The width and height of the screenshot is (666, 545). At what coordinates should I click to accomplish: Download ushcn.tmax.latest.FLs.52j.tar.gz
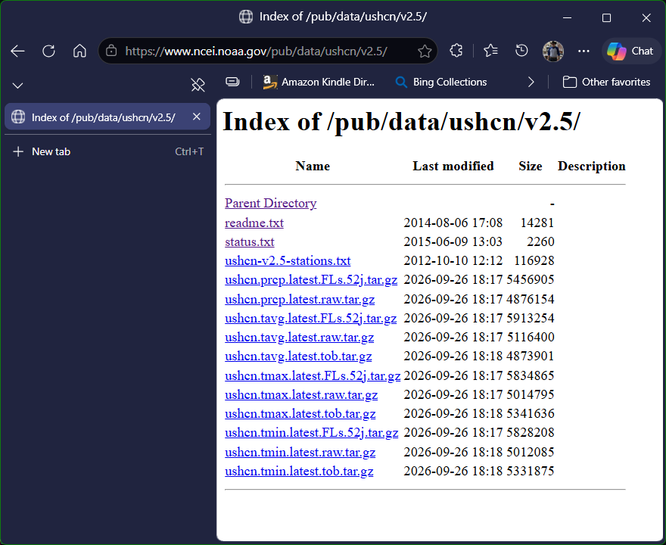[313, 375]
